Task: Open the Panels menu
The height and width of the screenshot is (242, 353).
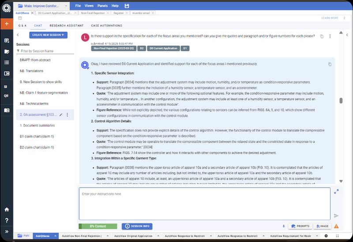Action: click(102, 6)
